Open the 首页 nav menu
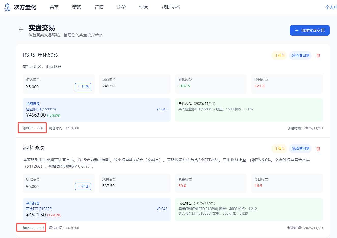Screen dimensions: 337x238 (54, 7)
